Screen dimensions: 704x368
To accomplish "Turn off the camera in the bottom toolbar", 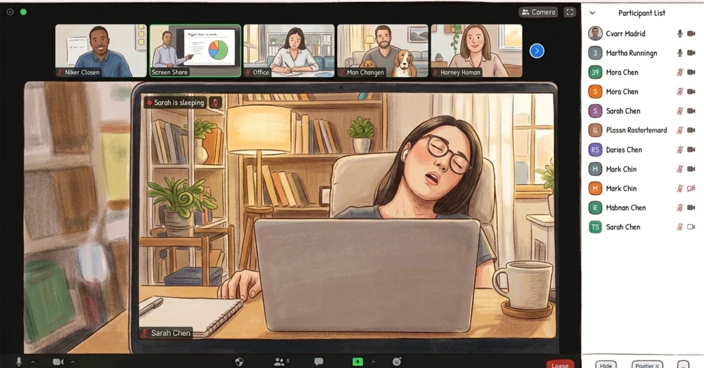I will coord(58,362).
